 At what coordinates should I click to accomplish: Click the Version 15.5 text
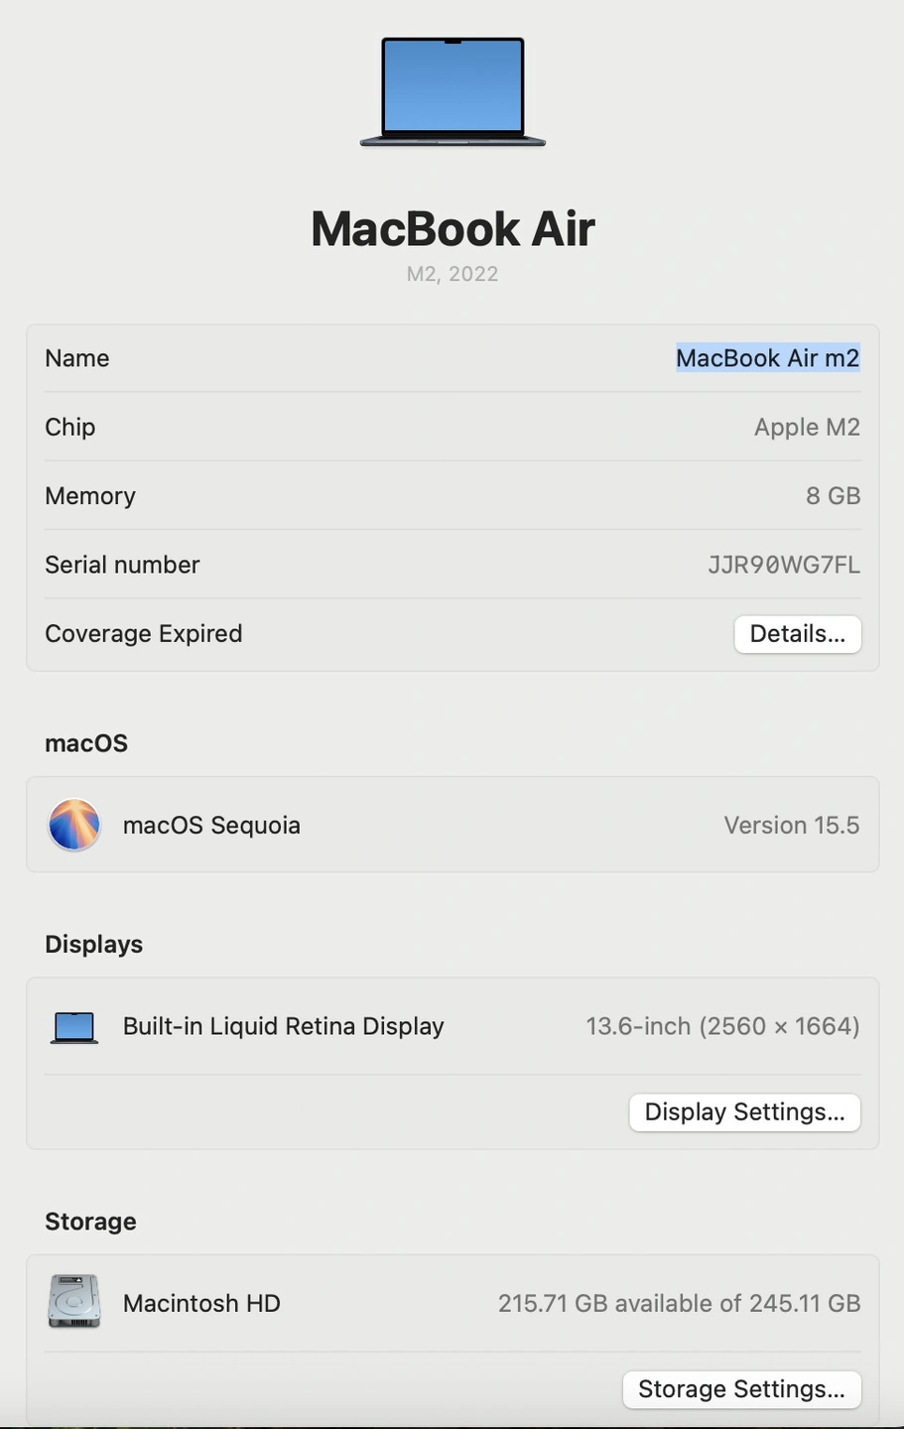coord(792,826)
